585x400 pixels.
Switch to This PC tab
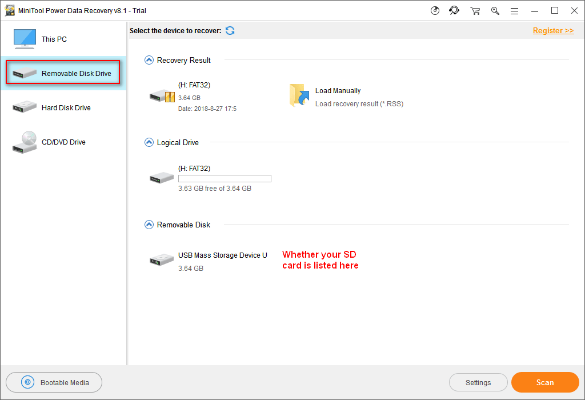point(54,39)
